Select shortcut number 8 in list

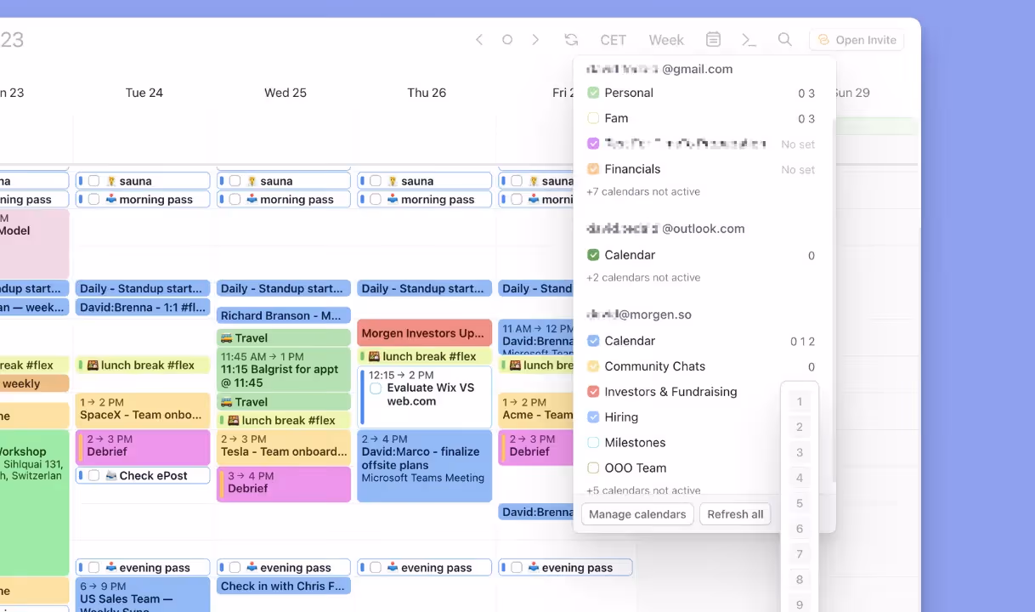[799, 580]
